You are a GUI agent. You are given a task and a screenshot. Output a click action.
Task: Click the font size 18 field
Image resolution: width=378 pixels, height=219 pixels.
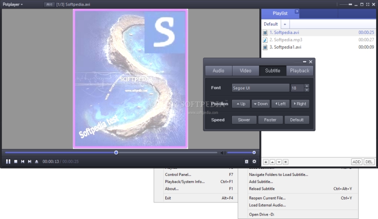click(297, 88)
